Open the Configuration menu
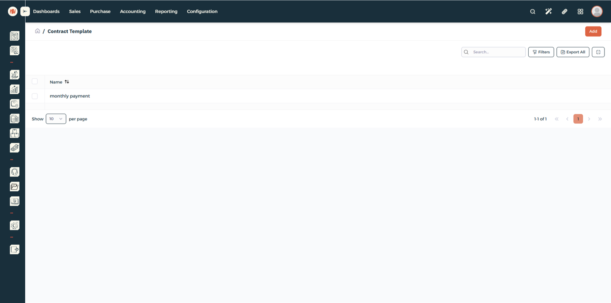Screen dimensions: 611x303 tap(202, 11)
